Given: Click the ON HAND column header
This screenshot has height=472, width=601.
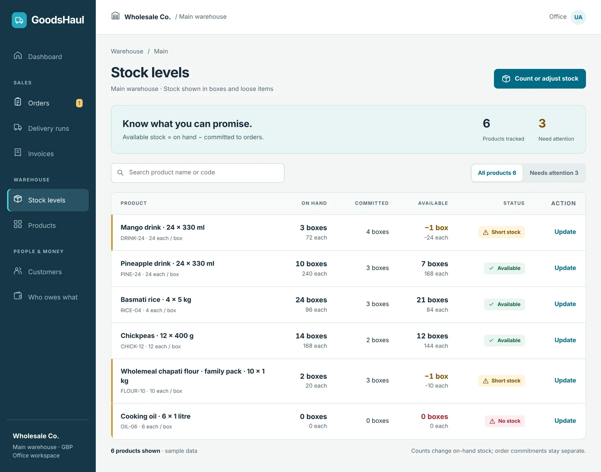Looking at the screenshot, I should (314, 203).
